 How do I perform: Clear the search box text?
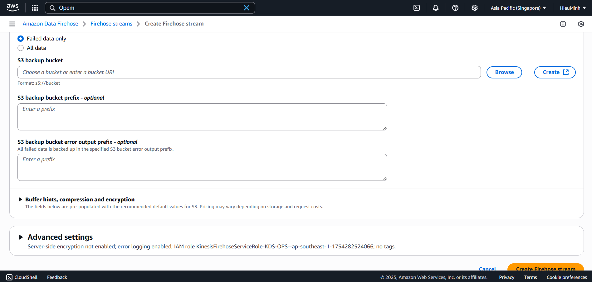tap(247, 8)
